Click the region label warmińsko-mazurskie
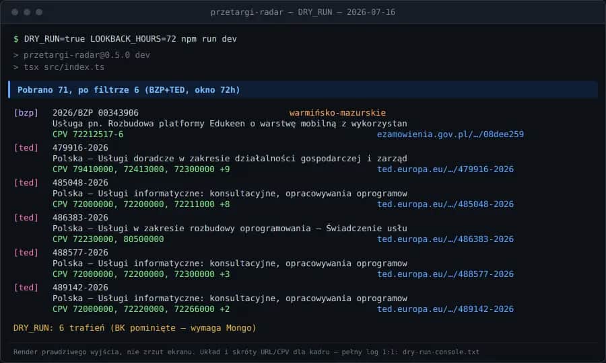This screenshot has width=606, height=363. tap(337, 113)
